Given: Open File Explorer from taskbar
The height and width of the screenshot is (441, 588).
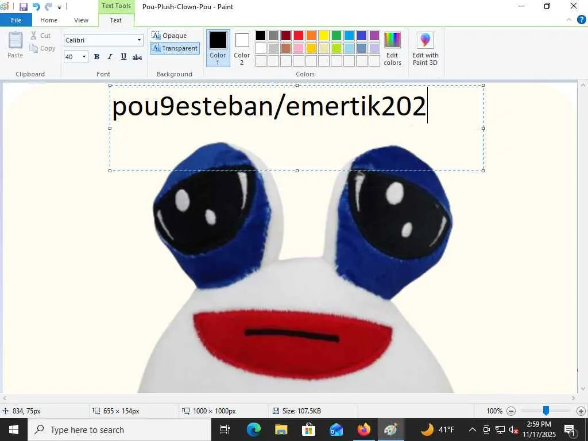Looking at the screenshot, I should [x=281, y=430].
